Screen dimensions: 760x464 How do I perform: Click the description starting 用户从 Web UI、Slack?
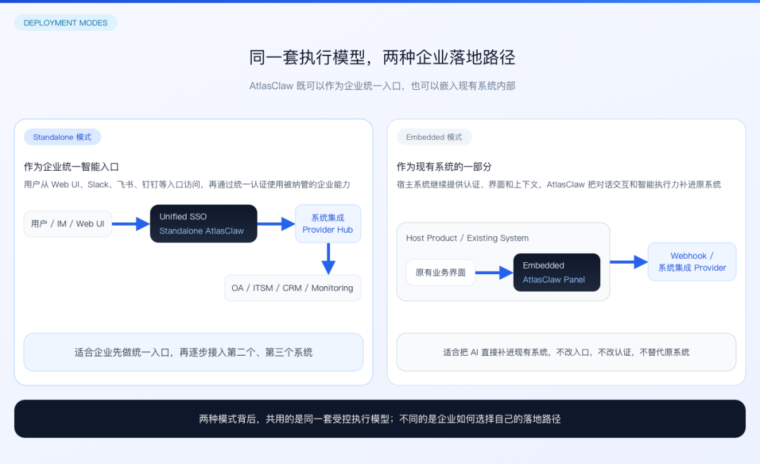pyautogui.click(x=186, y=184)
